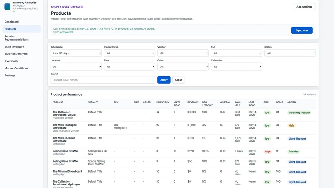Clear all filters

pos(179,80)
